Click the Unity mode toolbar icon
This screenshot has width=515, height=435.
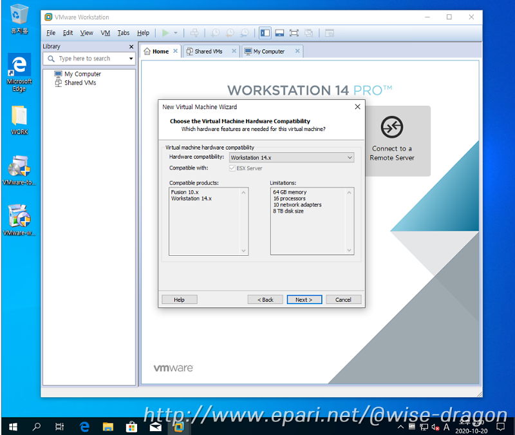pyautogui.click(x=308, y=33)
